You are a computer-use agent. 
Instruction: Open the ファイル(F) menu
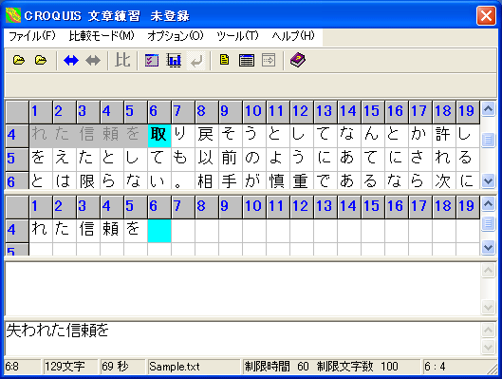point(32,36)
